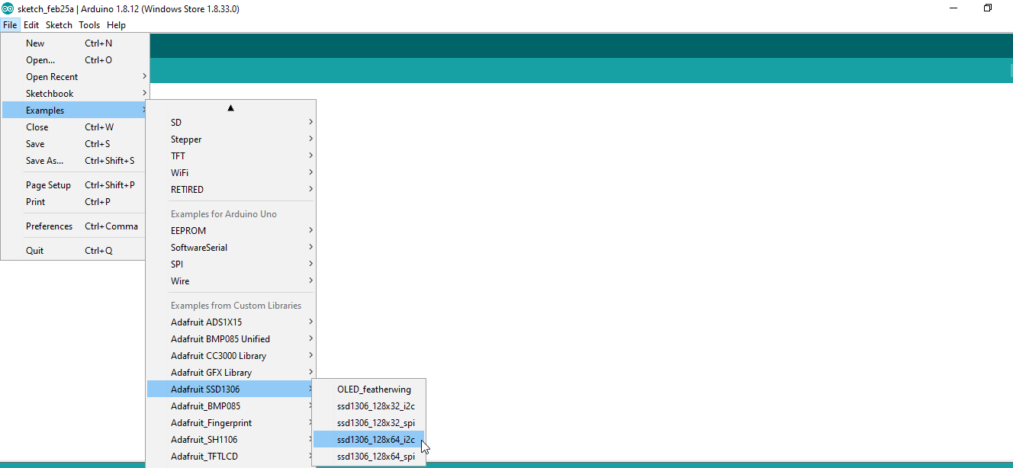Open the Help menu
The image size is (1013, 468).
(x=116, y=25)
